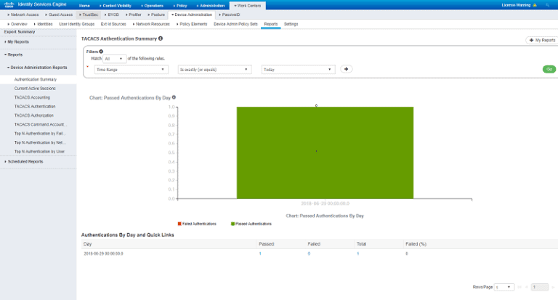Click the Cisco logo icon
558x300 pixels.
click(x=9, y=4)
